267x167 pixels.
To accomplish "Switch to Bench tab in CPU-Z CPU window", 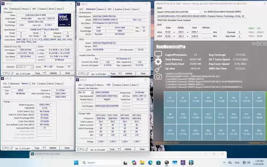I will (52, 9).
